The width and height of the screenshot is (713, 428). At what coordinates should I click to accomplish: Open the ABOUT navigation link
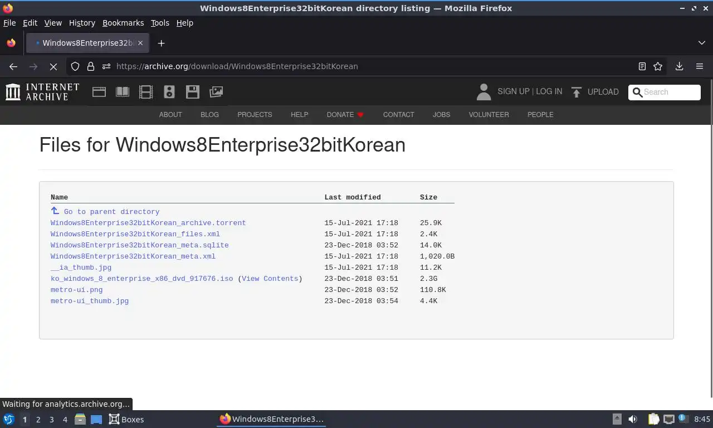point(170,115)
